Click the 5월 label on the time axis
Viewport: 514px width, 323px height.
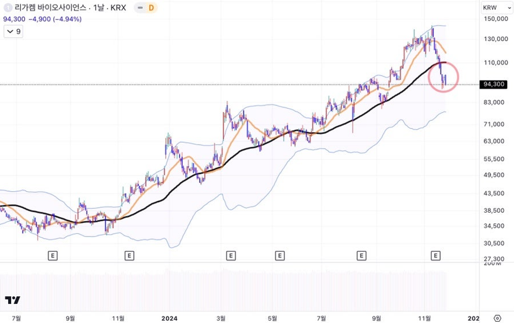pyautogui.click(x=272, y=318)
